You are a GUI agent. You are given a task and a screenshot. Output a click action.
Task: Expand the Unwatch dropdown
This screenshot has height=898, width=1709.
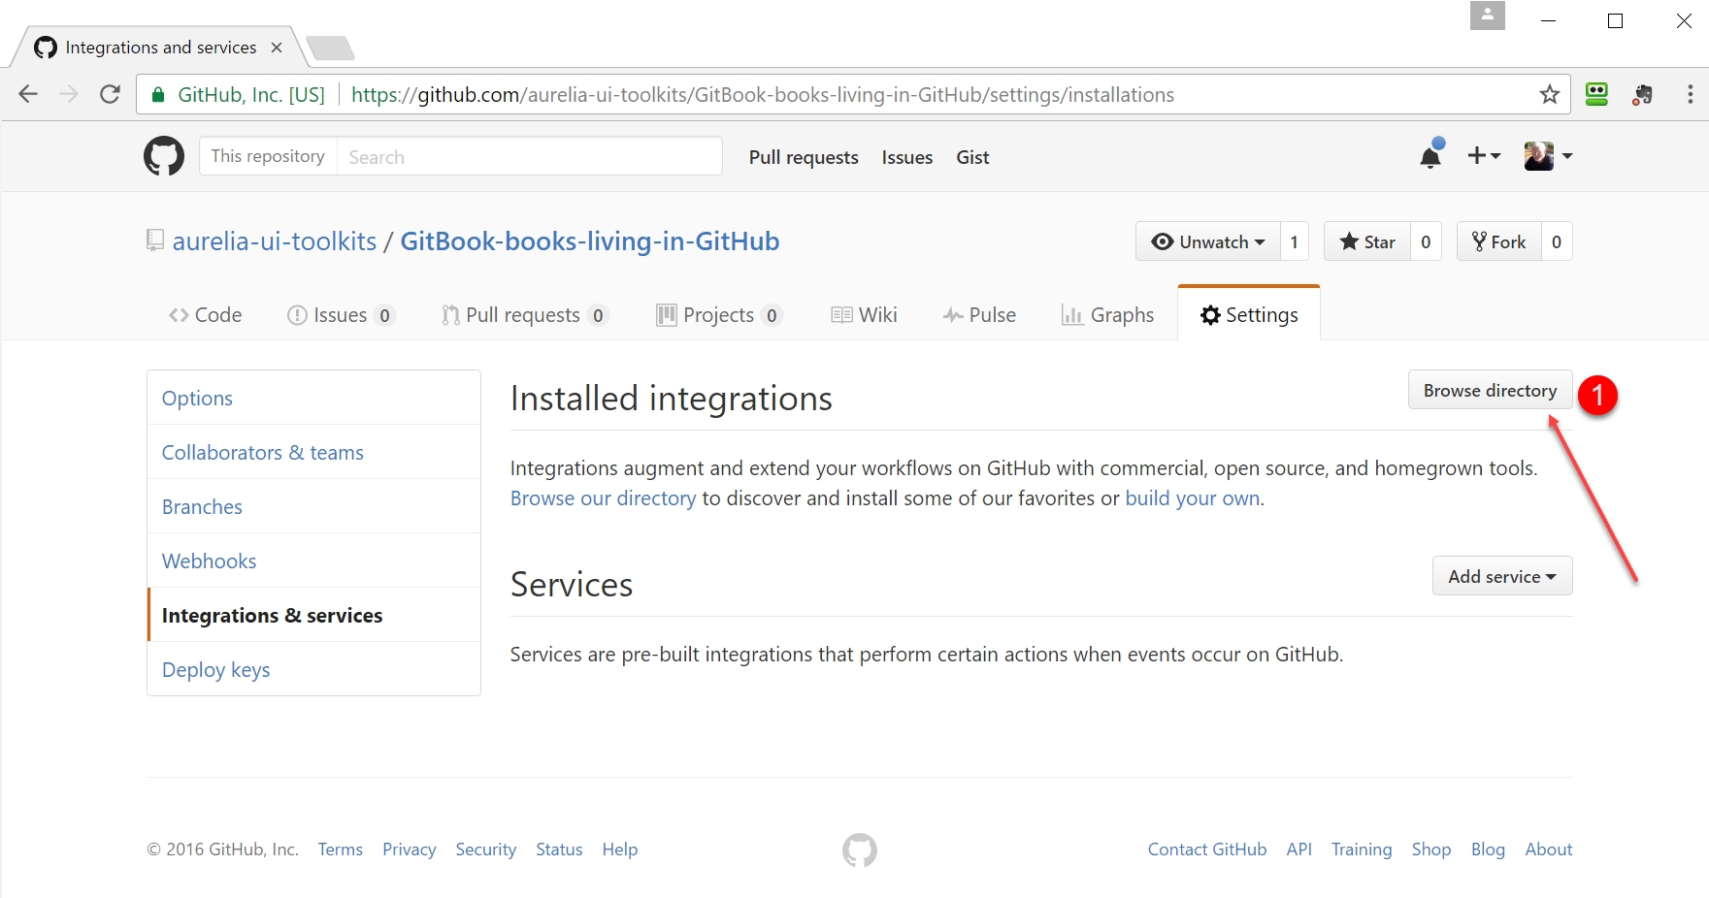pos(1208,242)
